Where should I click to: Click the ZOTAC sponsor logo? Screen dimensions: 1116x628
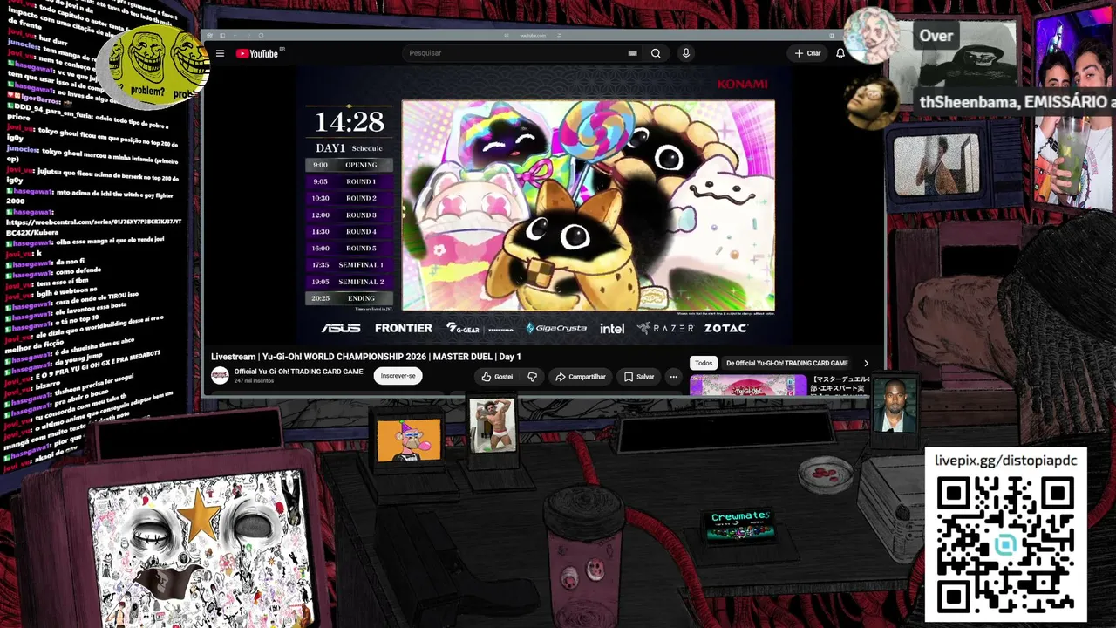[x=726, y=328]
